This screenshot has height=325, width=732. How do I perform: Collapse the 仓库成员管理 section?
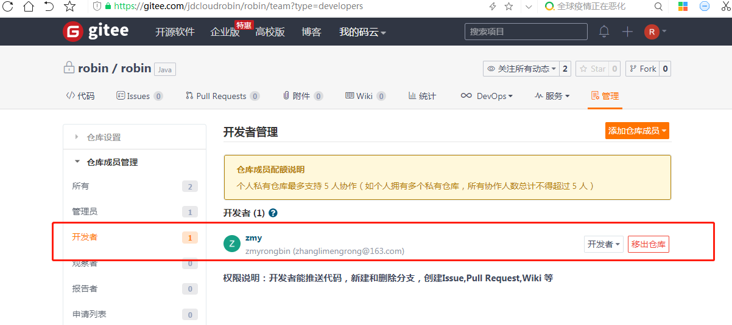[135, 162]
